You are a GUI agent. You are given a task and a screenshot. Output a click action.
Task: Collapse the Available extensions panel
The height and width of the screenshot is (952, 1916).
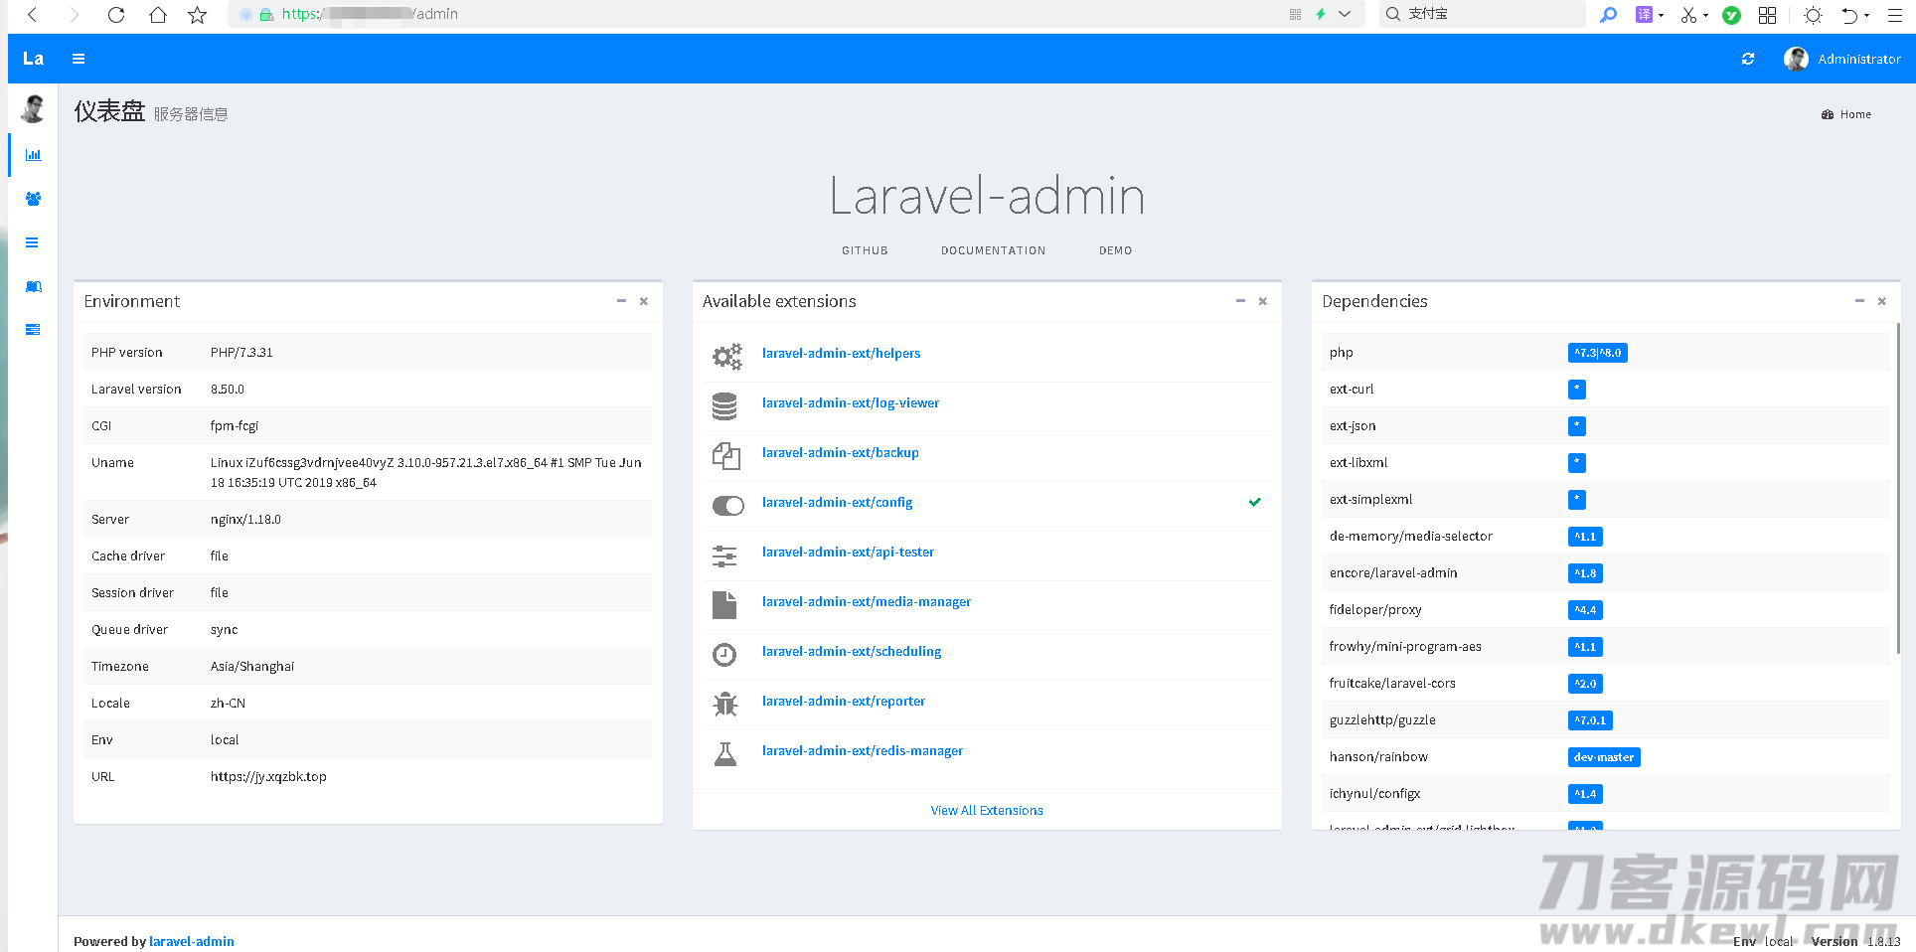pyautogui.click(x=1240, y=301)
